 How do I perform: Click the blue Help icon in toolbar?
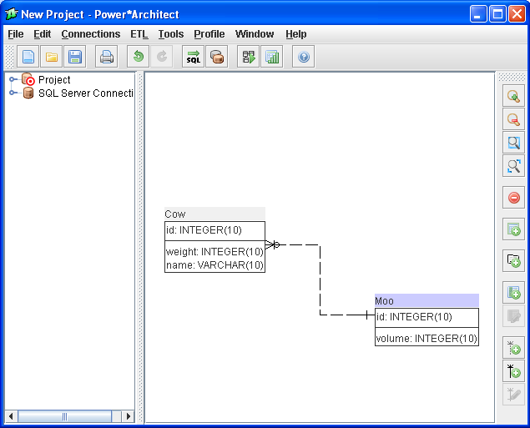tap(304, 57)
